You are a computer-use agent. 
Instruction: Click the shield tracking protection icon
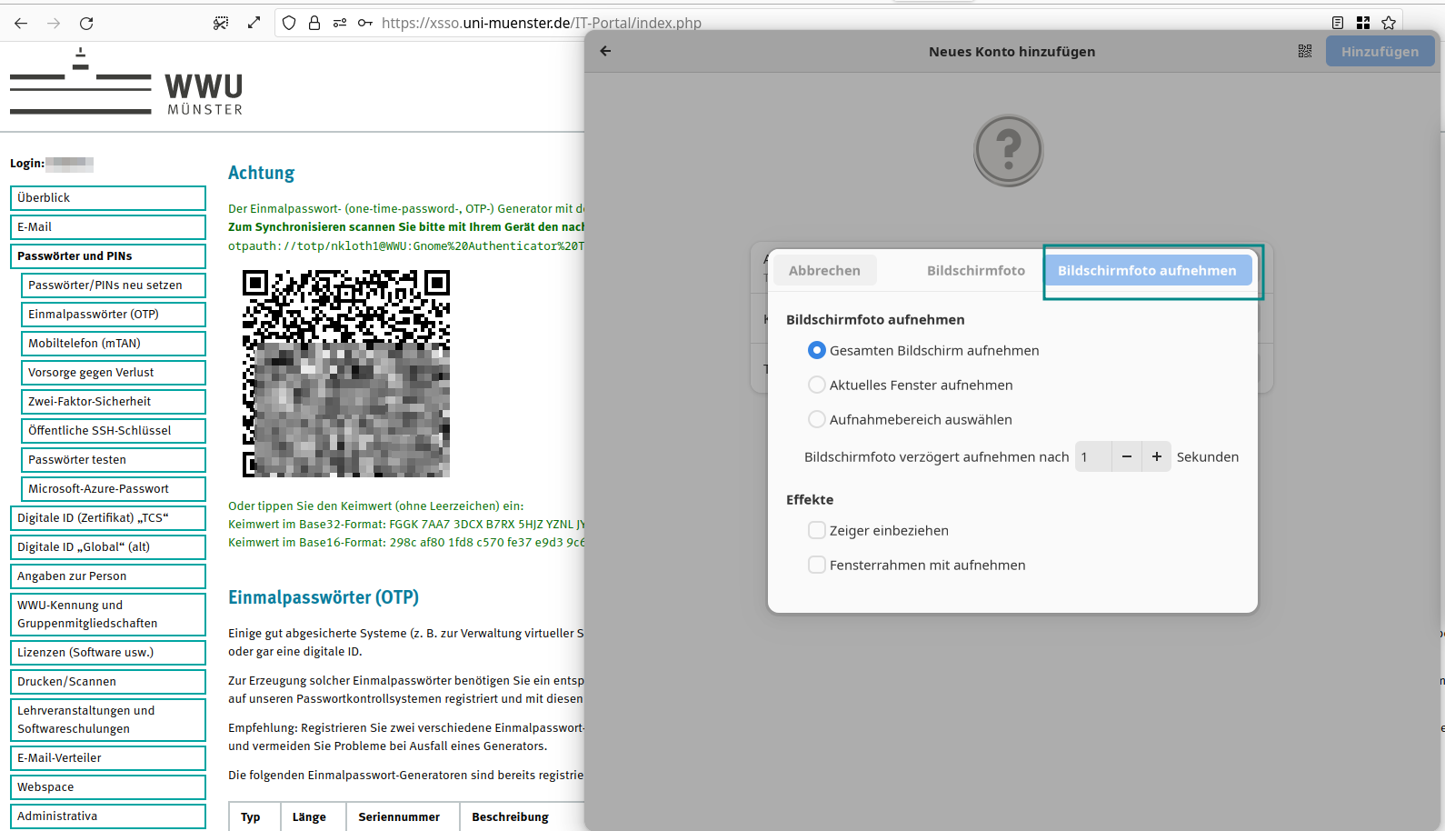(x=289, y=24)
